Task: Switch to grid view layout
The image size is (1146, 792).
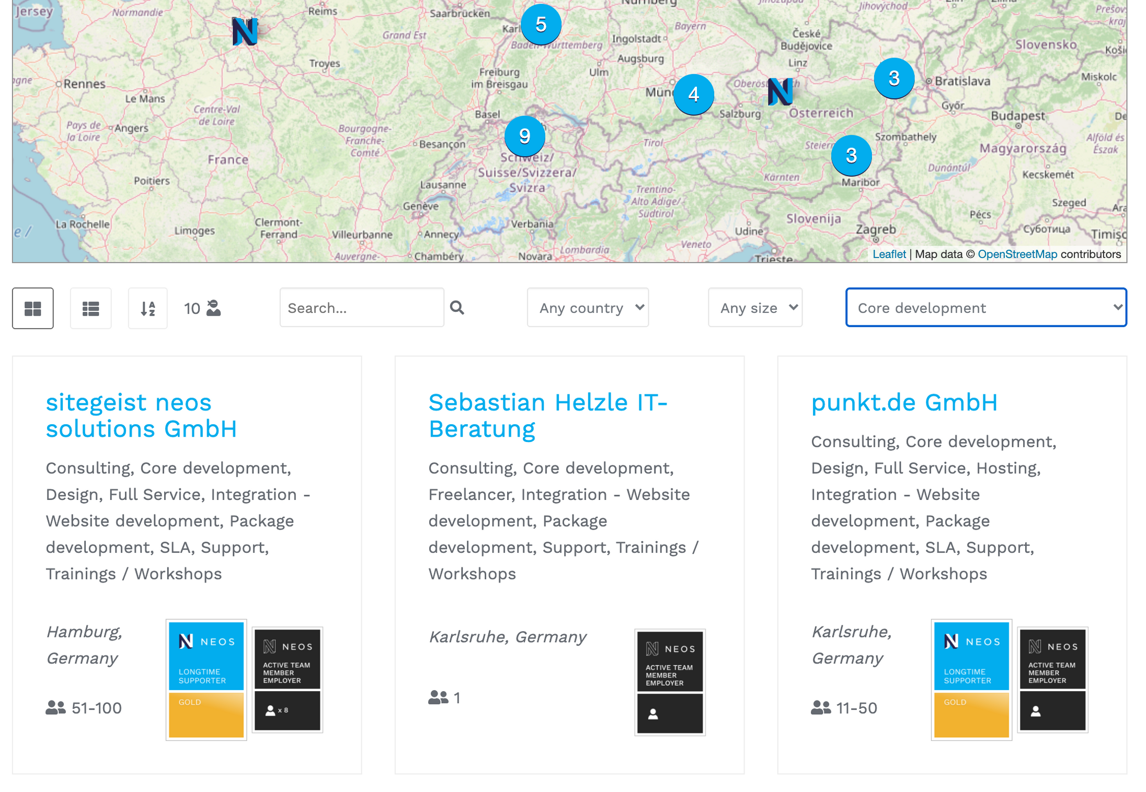Action: pos(33,308)
